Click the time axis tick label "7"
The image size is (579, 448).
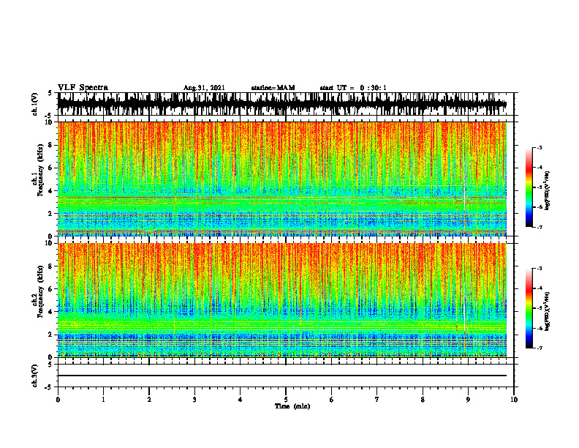pyautogui.click(x=377, y=400)
